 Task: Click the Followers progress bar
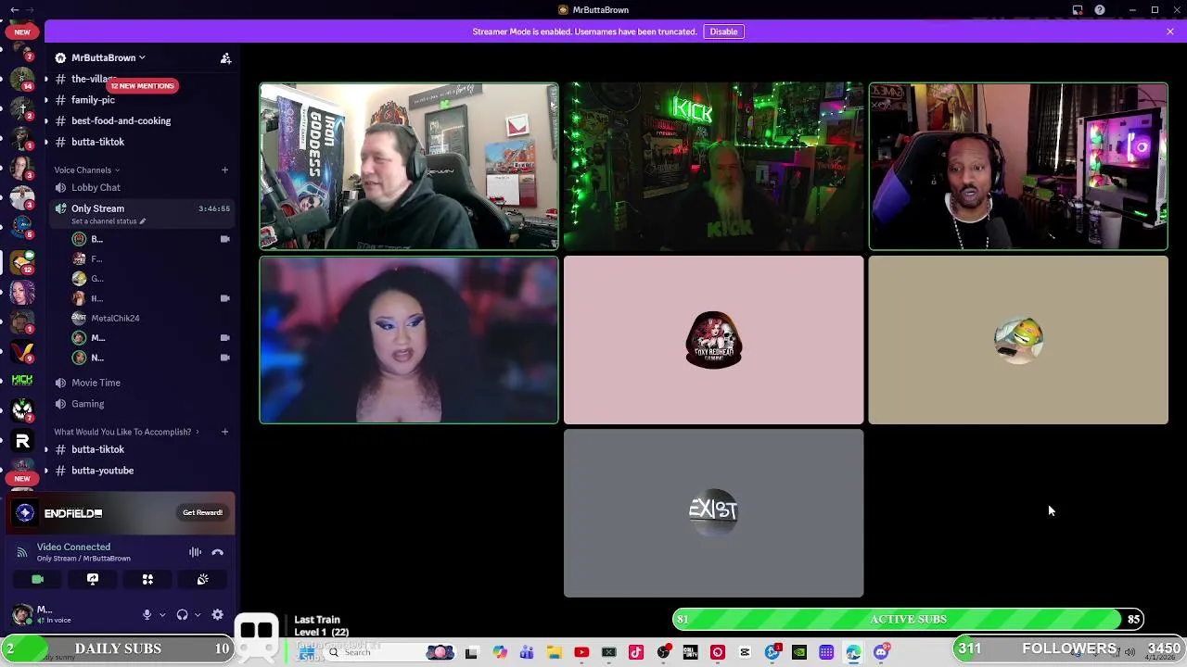tap(1069, 648)
